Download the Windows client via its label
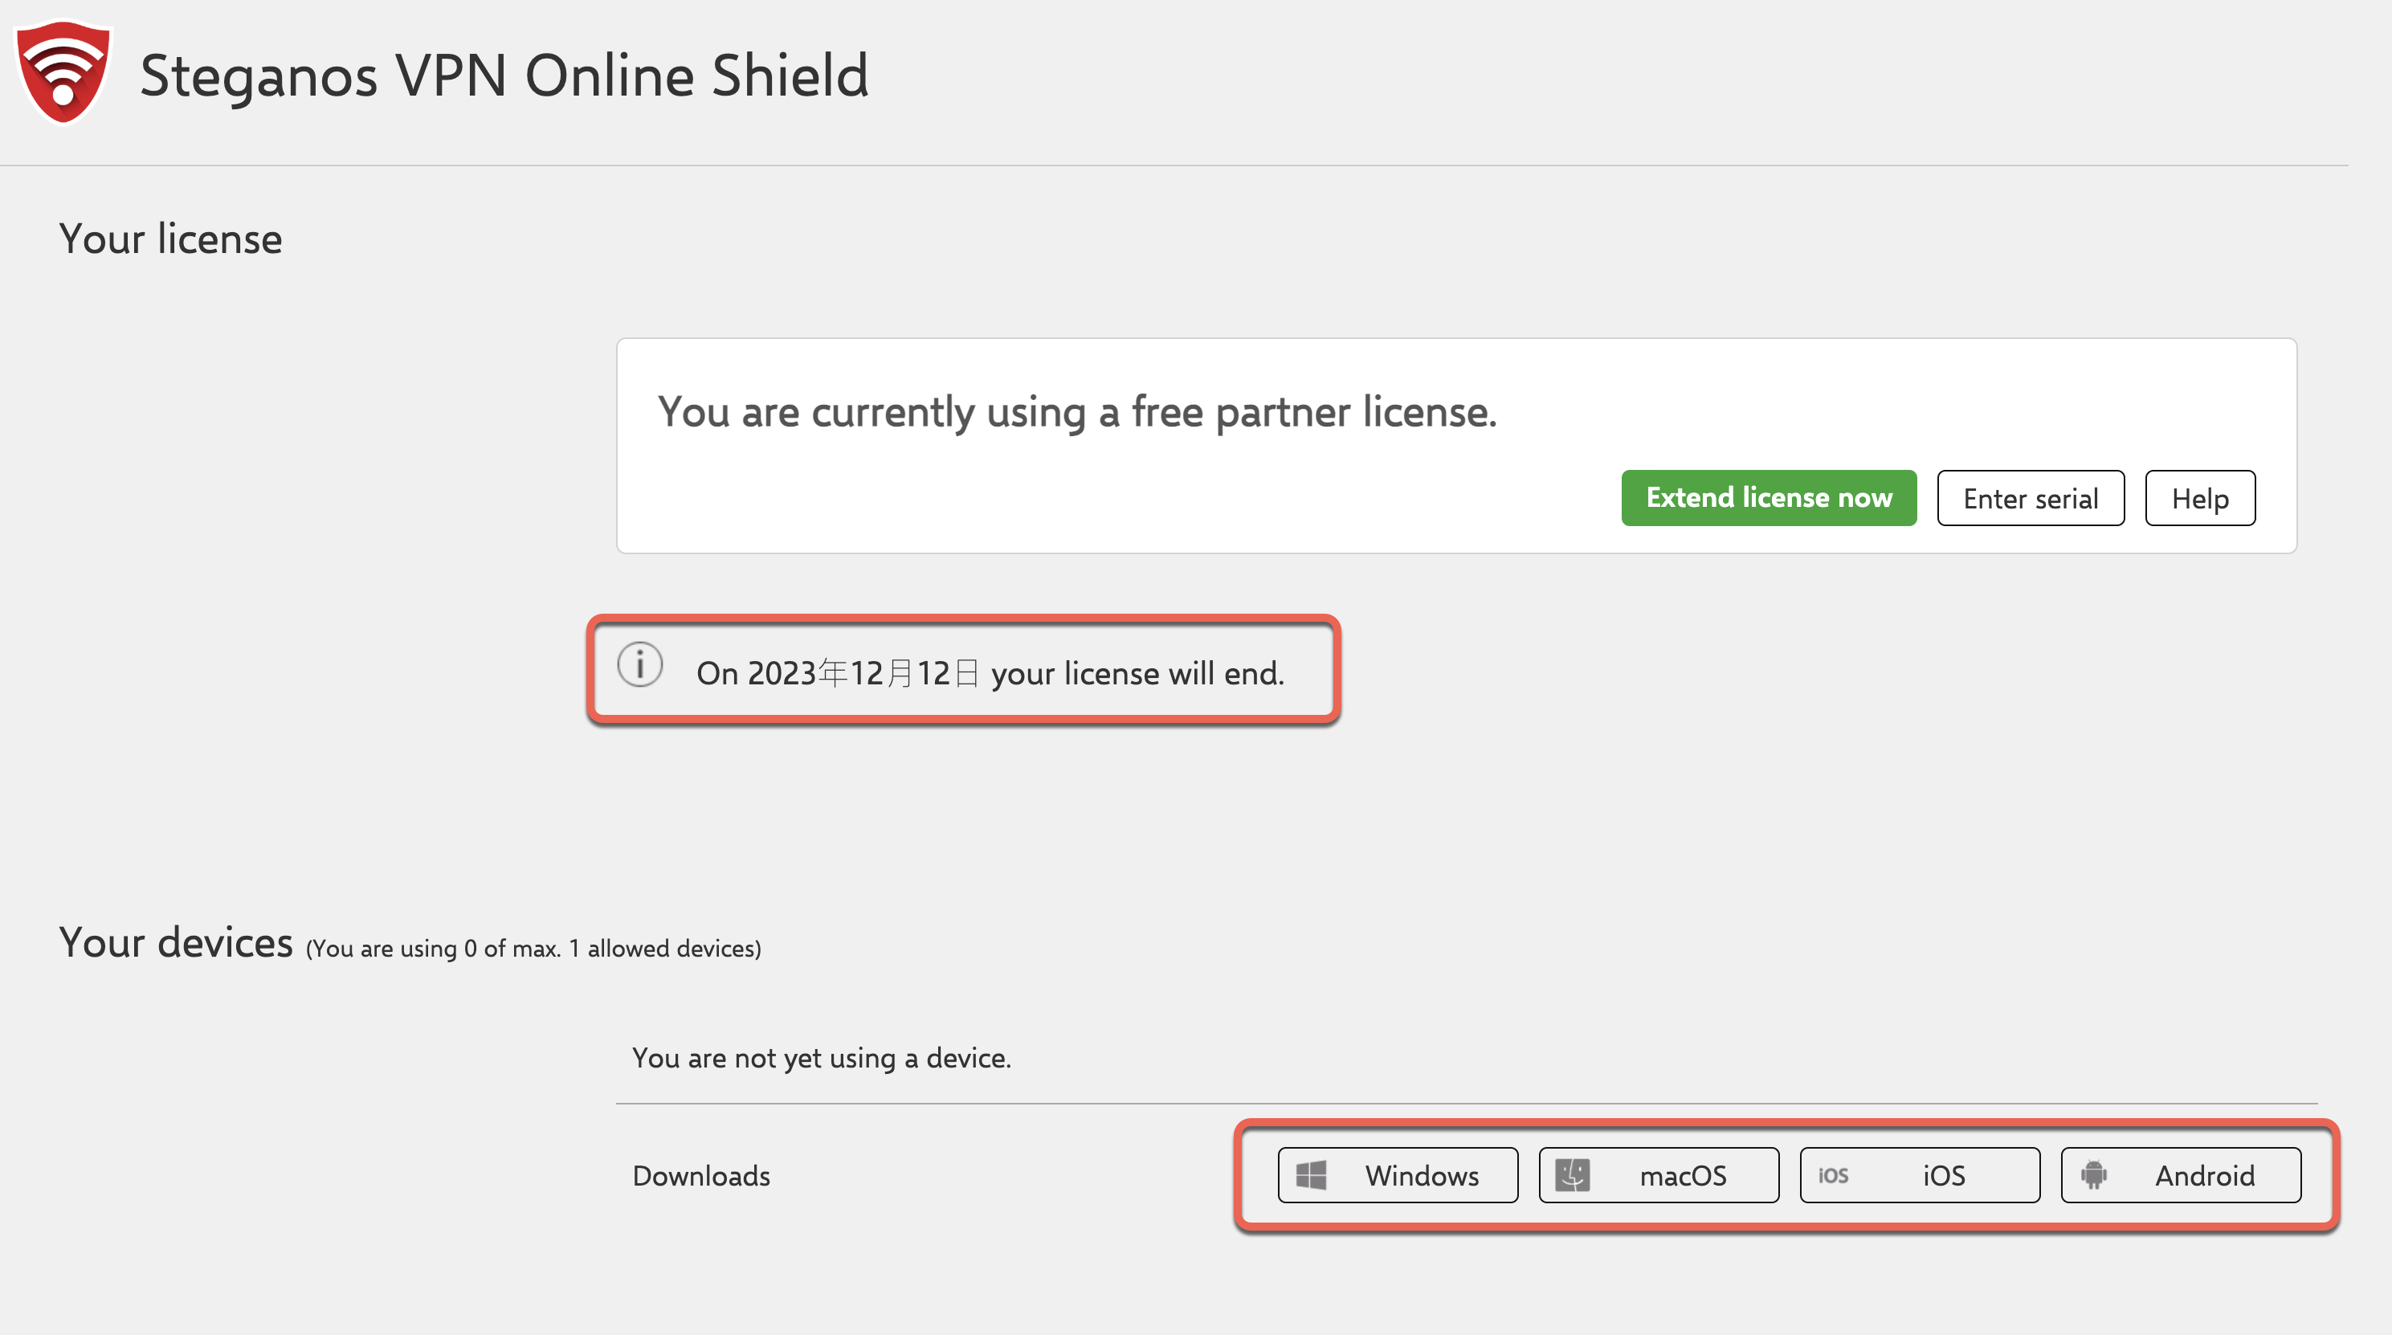The width and height of the screenshot is (2392, 1335). pyautogui.click(x=1422, y=1176)
